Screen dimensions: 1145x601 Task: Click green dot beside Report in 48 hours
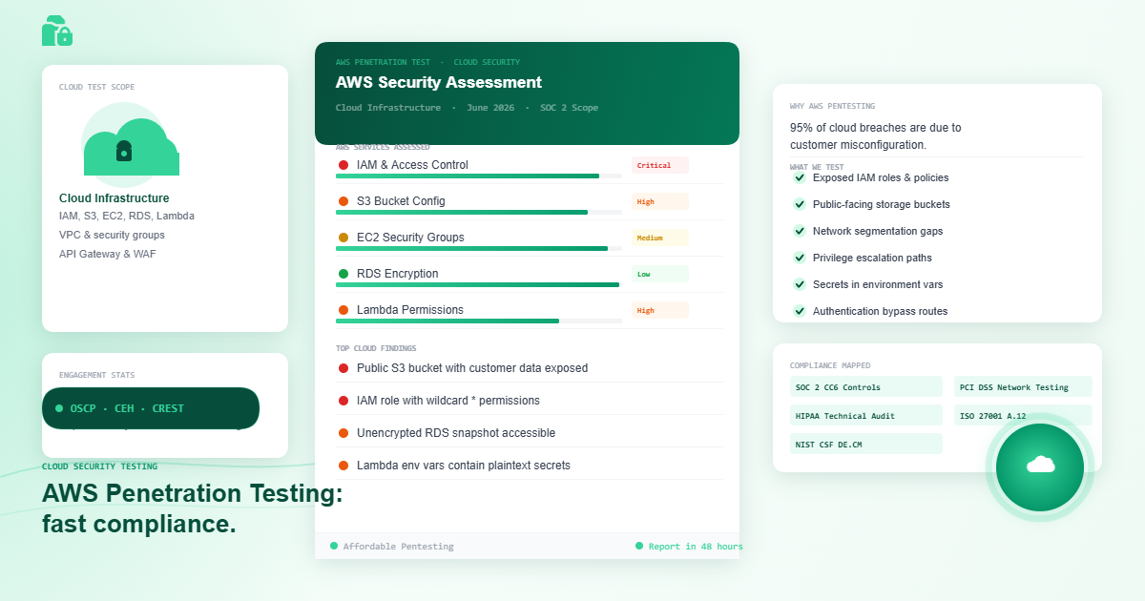coord(639,546)
